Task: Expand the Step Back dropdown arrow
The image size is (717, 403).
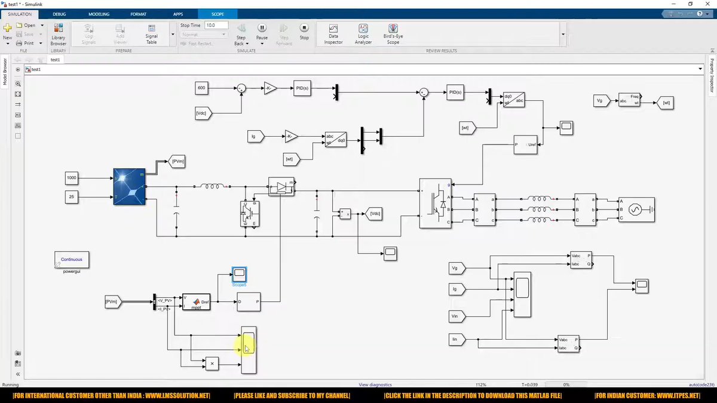Action: (246, 44)
